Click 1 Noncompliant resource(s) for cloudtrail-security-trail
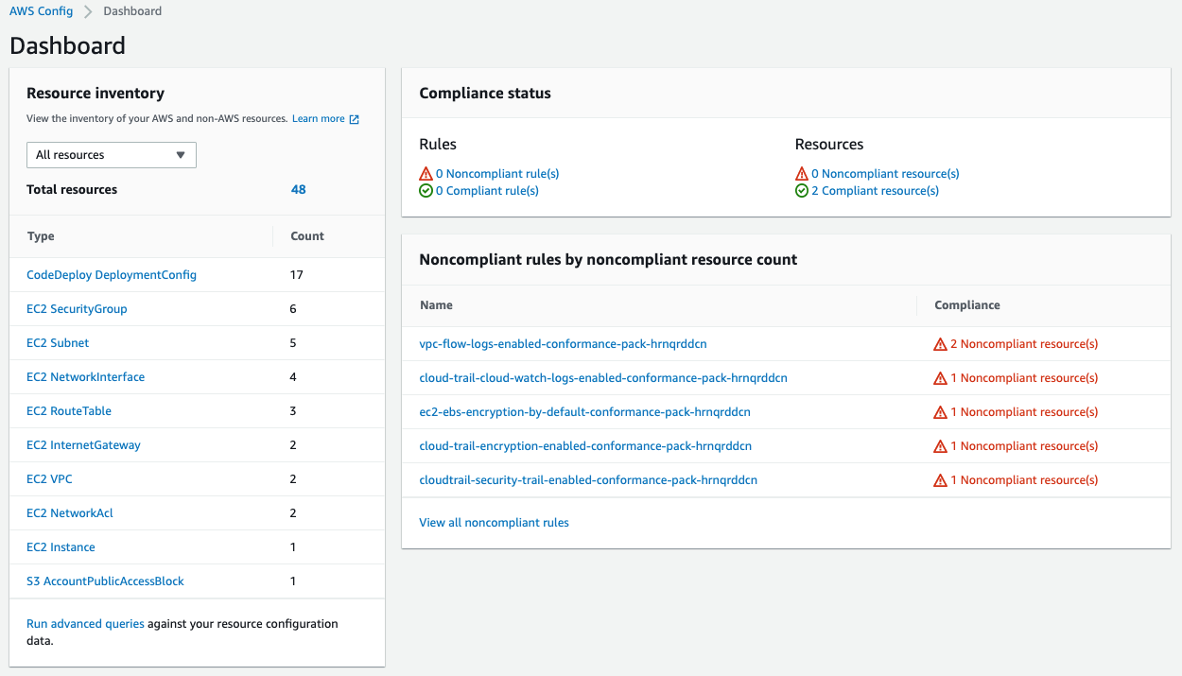This screenshot has width=1182, height=676. (1024, 480)
